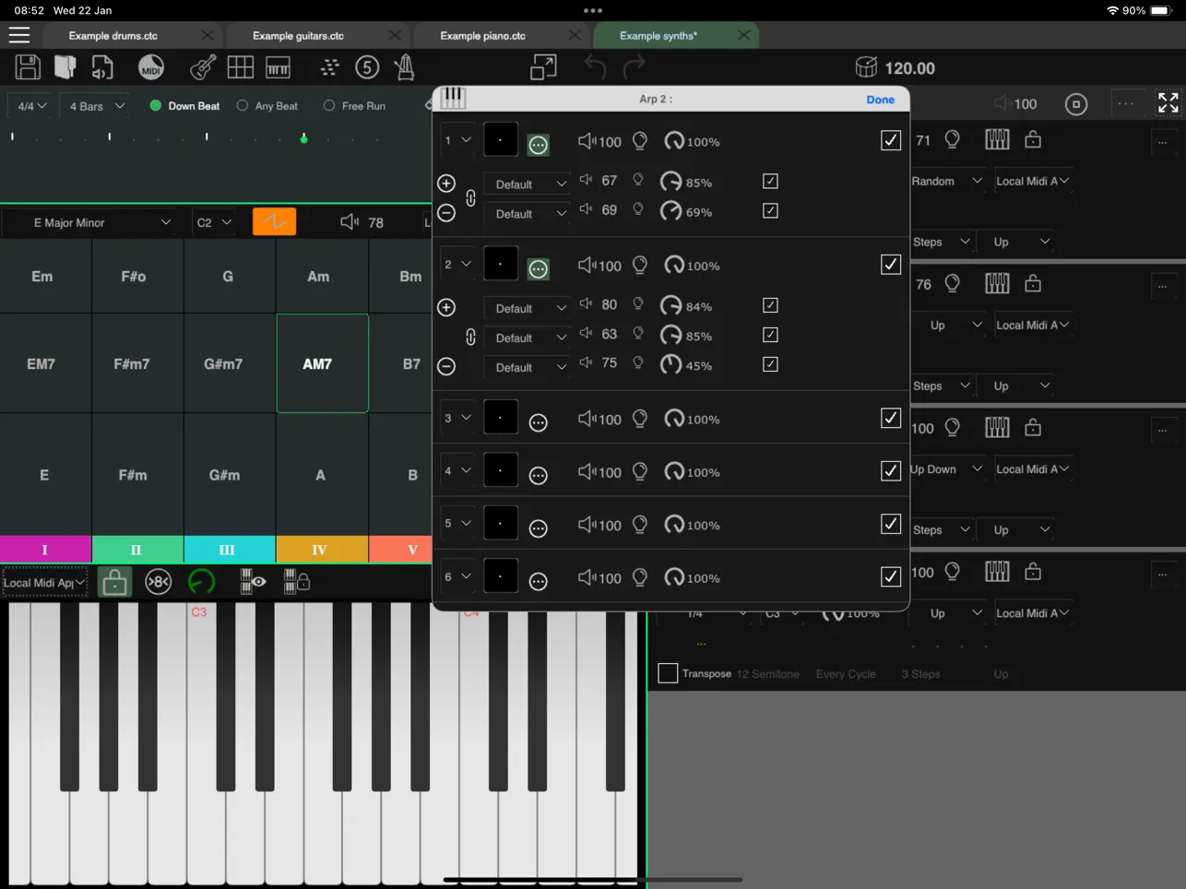Open the 4/4 time signature dropdown
Viewport: 1186px width, 889px height.
pyautogui.click(x=30, y=106)
